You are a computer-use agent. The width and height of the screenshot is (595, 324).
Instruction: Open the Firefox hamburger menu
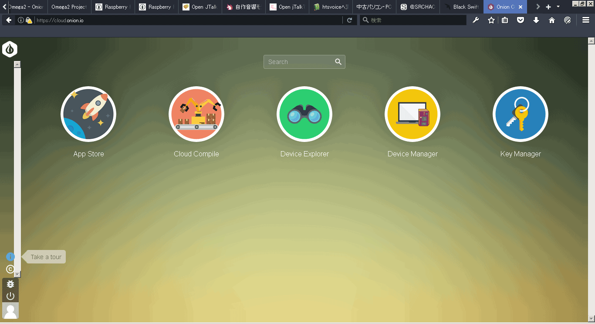pos(586,20)
